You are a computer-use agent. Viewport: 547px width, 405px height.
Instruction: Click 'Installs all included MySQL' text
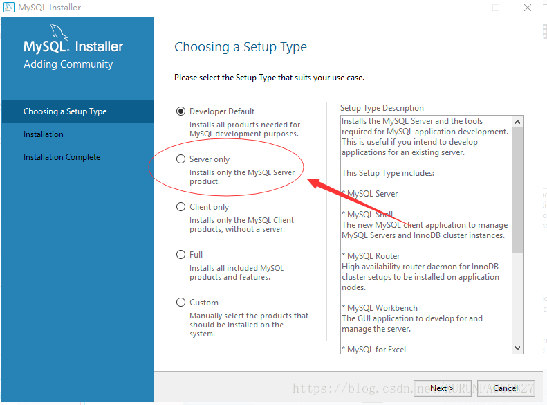click(237, 272)
